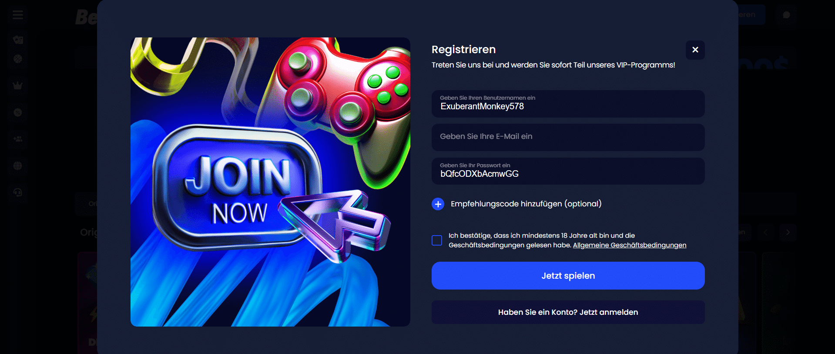Open the chat bubble icon at top right
835x354 pixels.
786,15
